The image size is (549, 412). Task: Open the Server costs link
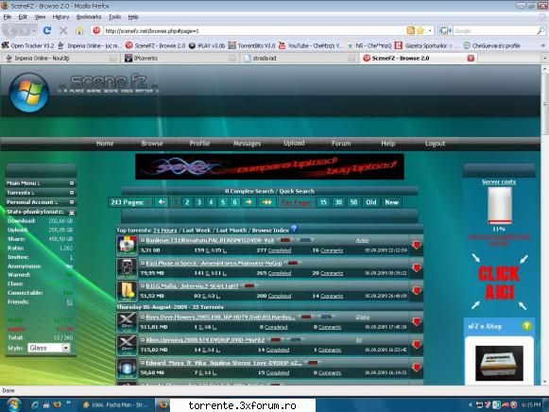[x=499, y=181]
